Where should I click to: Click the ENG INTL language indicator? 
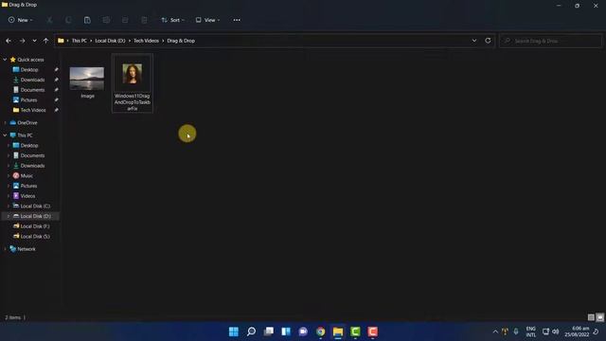click(x=531, y=332)
